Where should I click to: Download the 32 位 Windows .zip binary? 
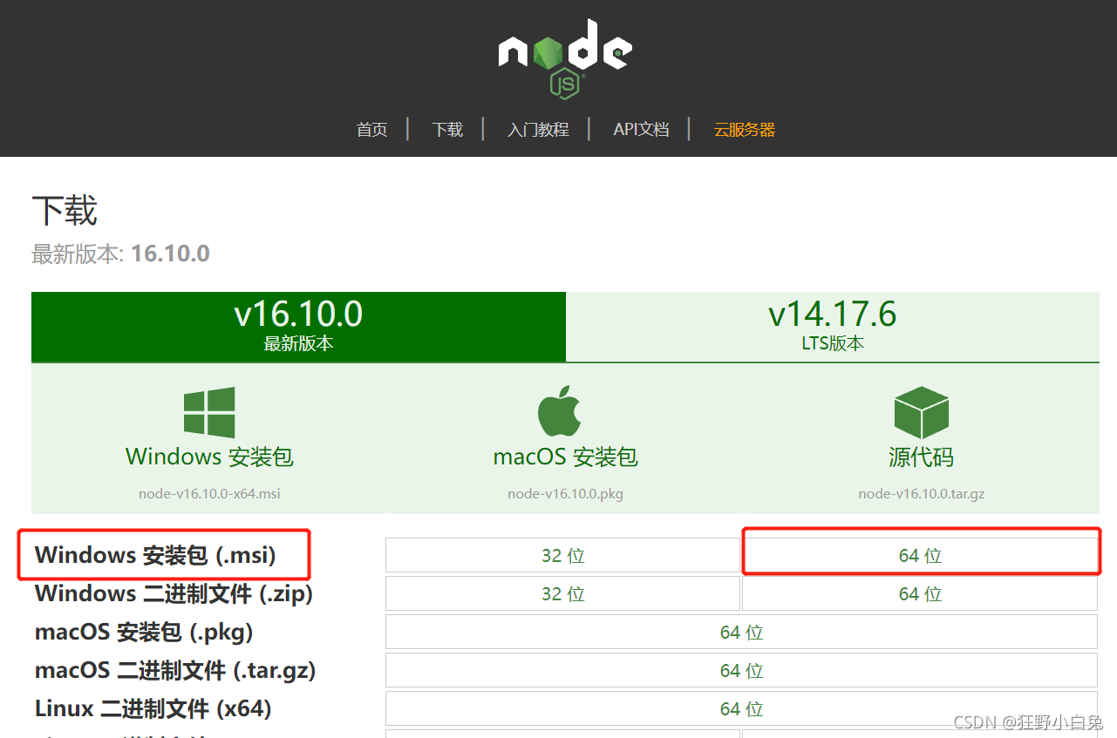pos(562,593)
